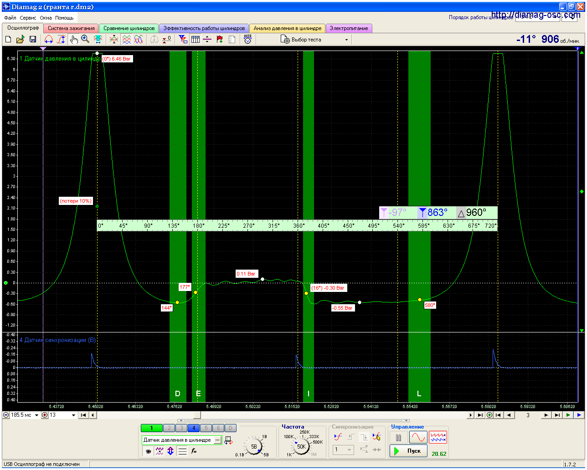Select the vertical measurement cursor tool
Image resolution: width=587 pixels, height=470 pixels.
(61, 40)
